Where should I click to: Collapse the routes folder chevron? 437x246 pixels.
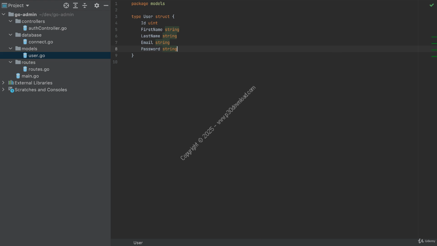pyautogui.click(x=11, y=62)
